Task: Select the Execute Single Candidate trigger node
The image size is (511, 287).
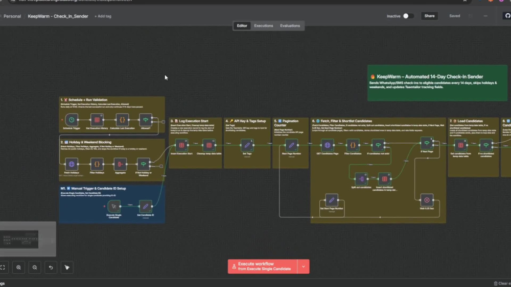Action: (x=114, y=206)
